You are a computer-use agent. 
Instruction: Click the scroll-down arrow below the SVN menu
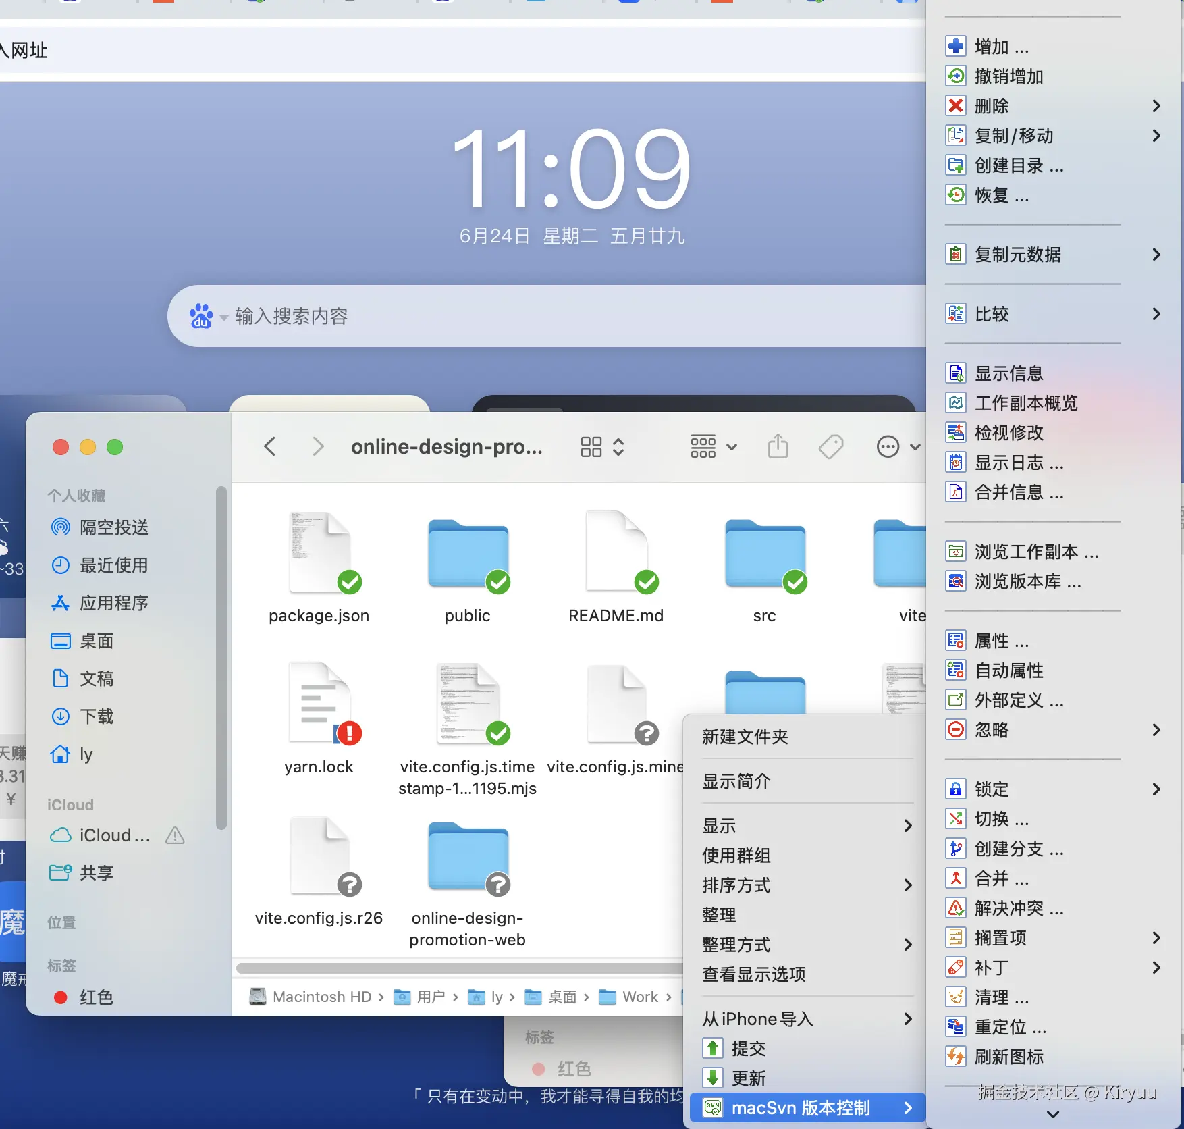[x=1053, y=1114]
